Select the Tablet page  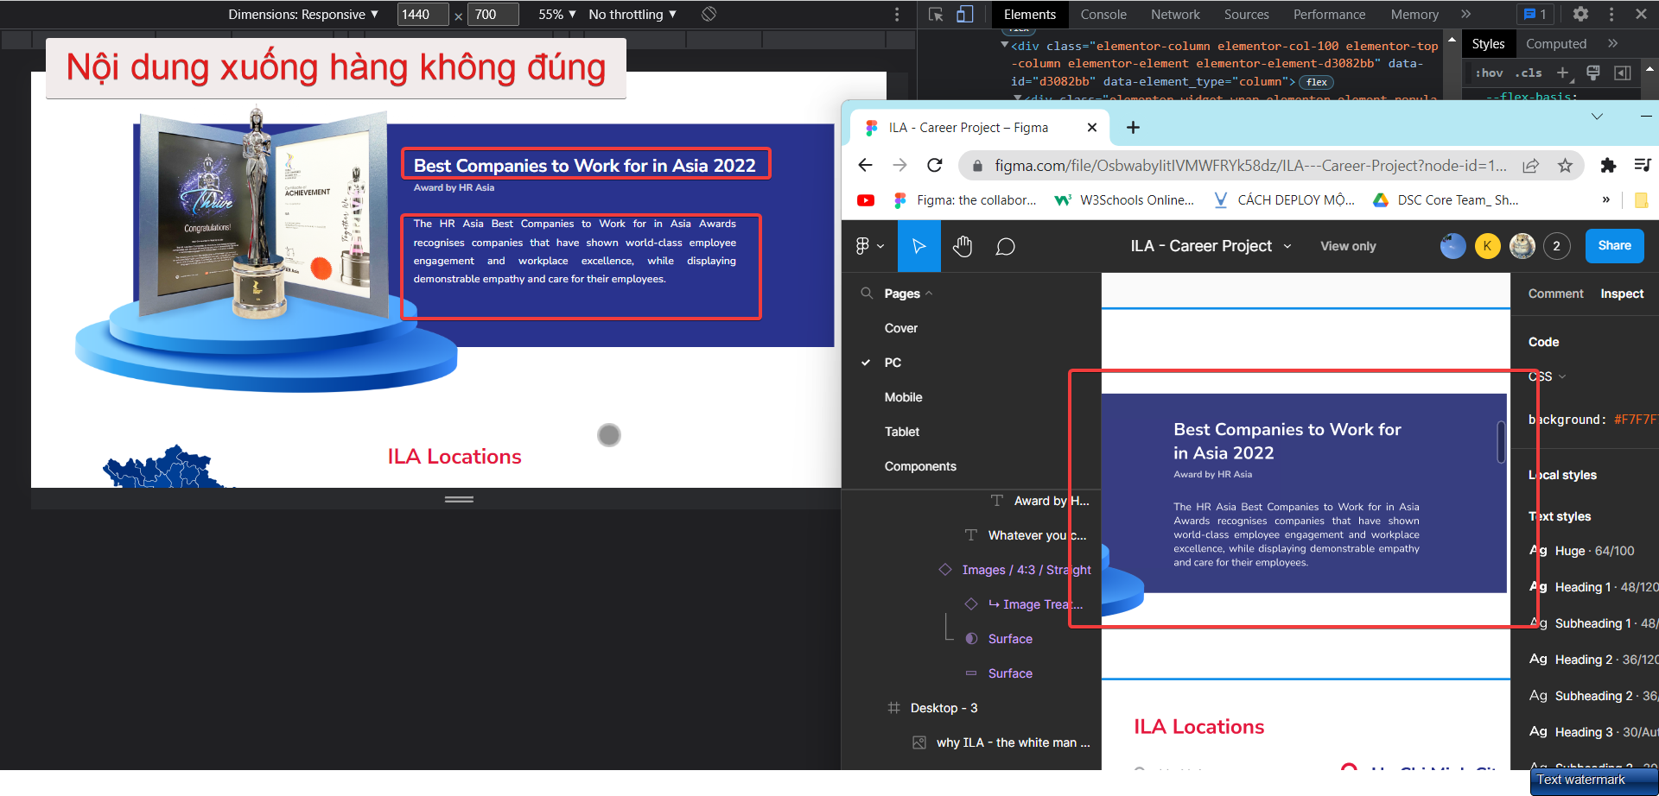coord(902,432)
